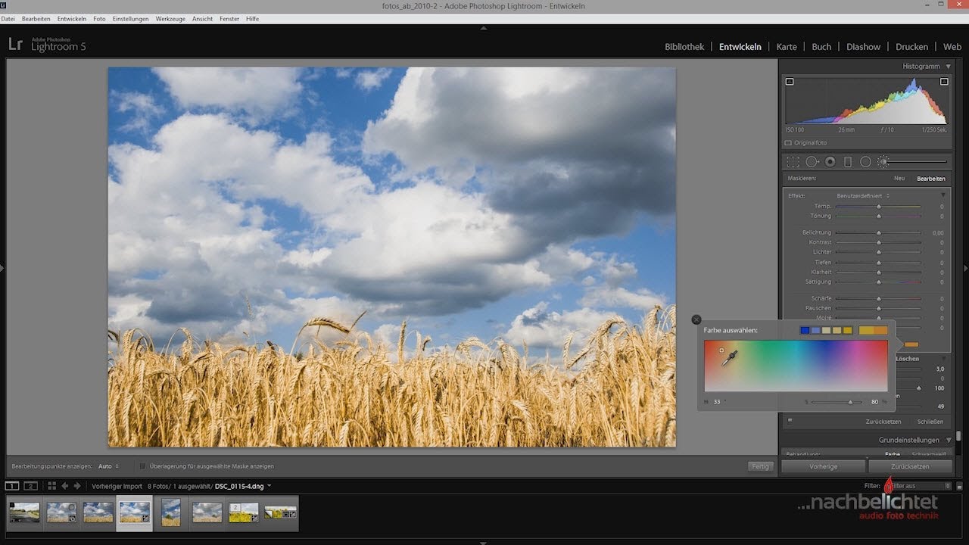Select the first filmstrip thumbnail of road

tap(24, 513)
